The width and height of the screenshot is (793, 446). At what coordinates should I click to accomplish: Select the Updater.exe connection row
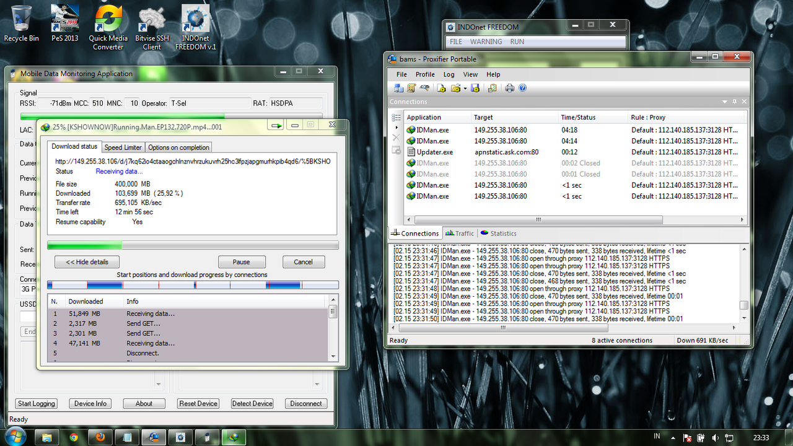pos(575,152)
